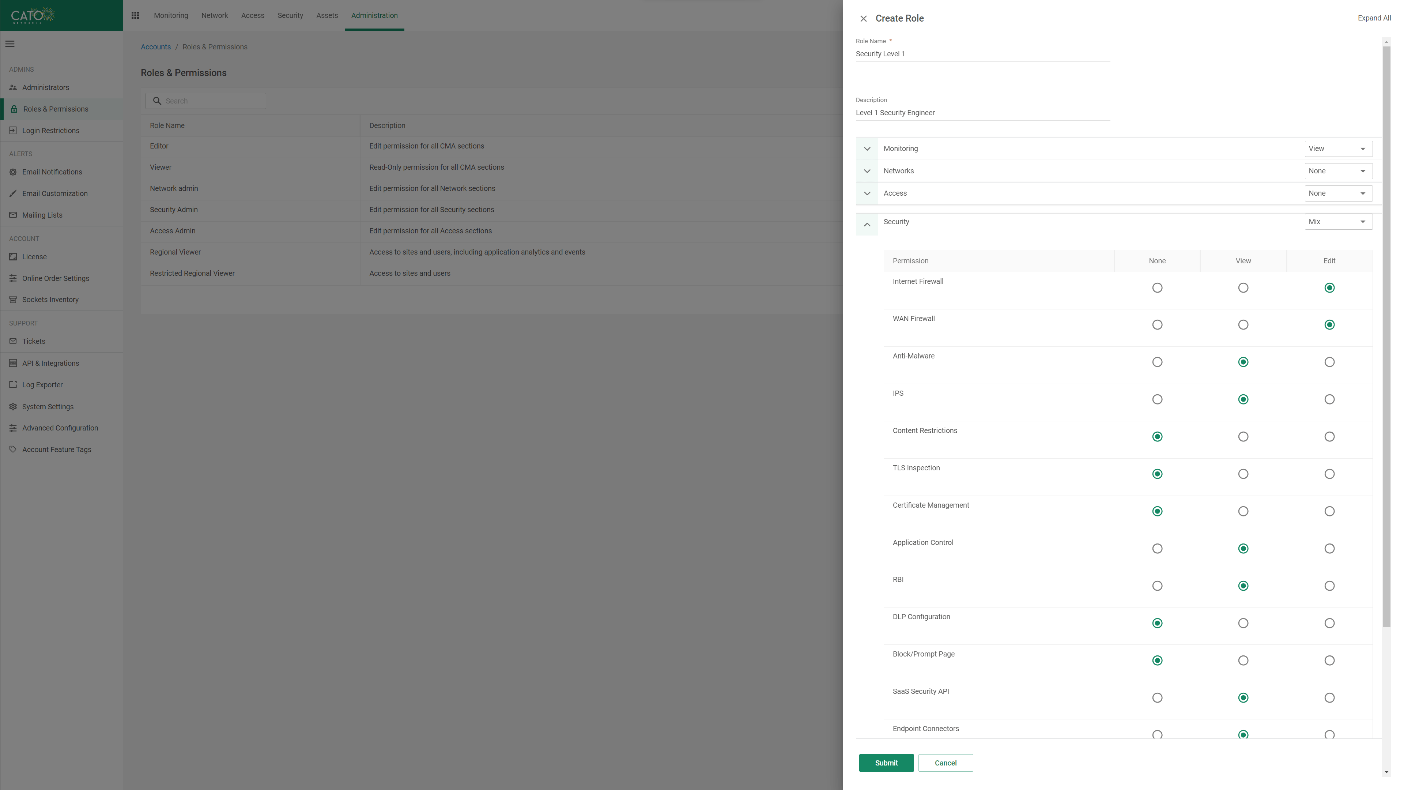Screen dimensions: 1404x790
Task: Set Application Control permission to Edit
Action: (1329, 549)
